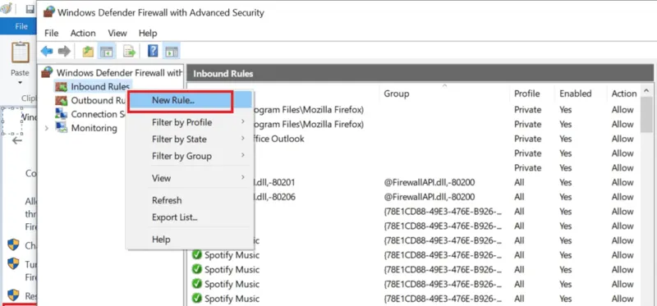
Task: Select Refresh in the context menu
Action: pos(191,200)
